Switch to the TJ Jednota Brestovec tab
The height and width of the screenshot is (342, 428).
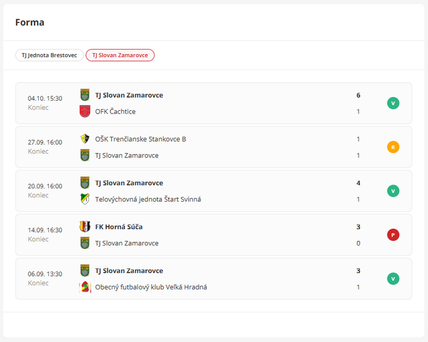point(49,55)
